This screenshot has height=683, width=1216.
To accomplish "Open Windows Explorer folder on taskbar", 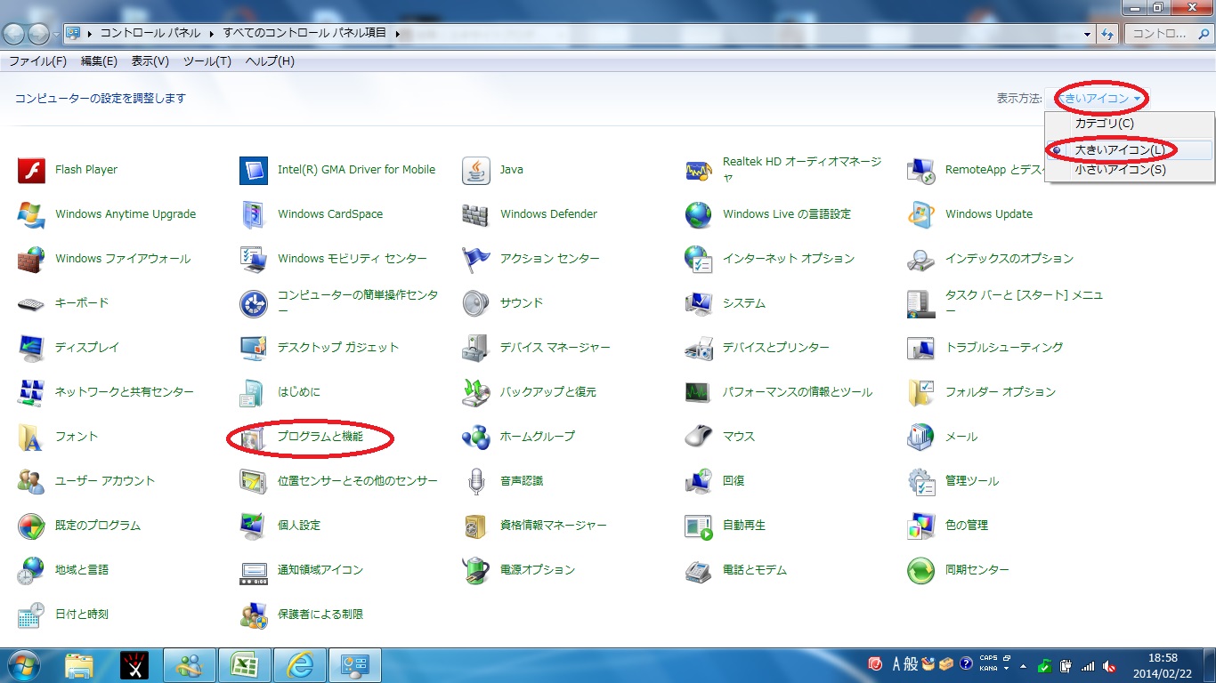I will click(79, 665).
